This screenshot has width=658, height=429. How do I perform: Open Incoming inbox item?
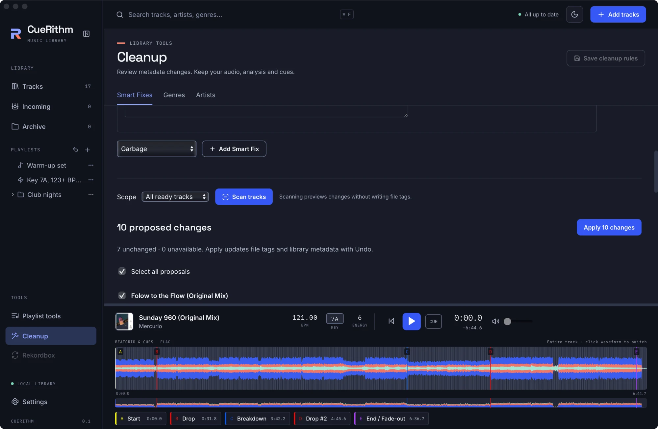coord(51,106)
